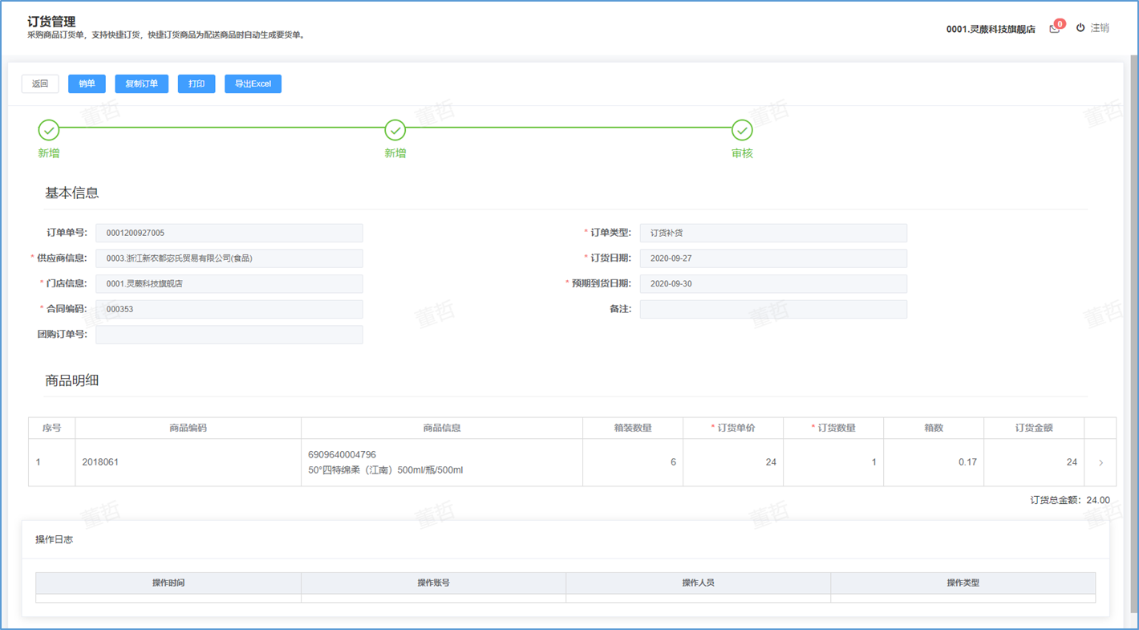Expand product row using the right chevron arrow
Viewport: 1139px width, 630px height.
click(1100, 462)
